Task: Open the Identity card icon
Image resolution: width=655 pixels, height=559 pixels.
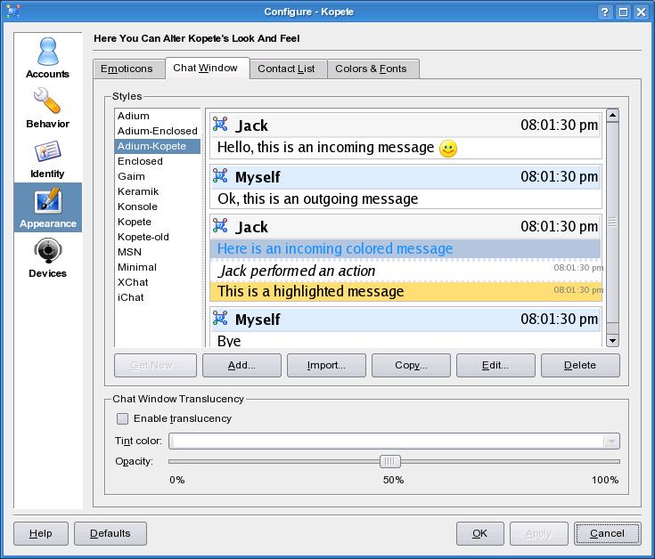Action: [x=47, y=151]
